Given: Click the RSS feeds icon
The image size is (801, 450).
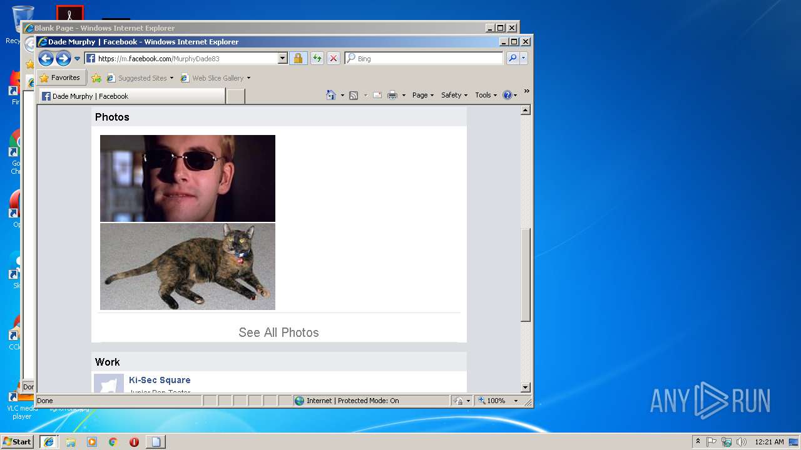Looking at the screenshot, I should pyautogui.click(x=354, y=95).
